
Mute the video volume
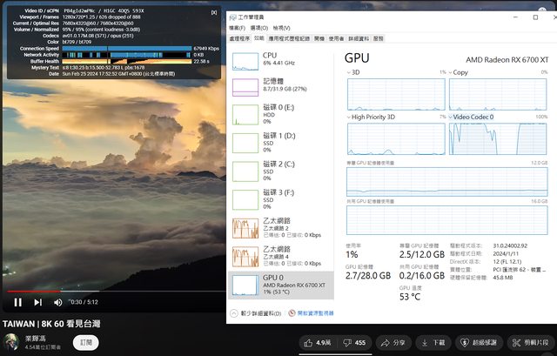click(58, 302)
